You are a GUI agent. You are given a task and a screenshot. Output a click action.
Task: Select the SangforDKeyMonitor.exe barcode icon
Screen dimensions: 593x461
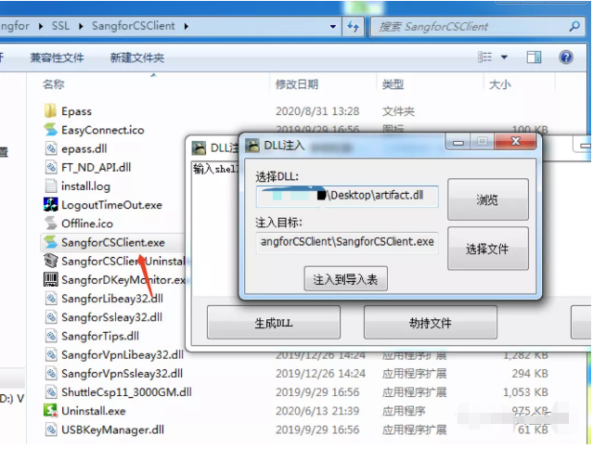pos(51,279)
